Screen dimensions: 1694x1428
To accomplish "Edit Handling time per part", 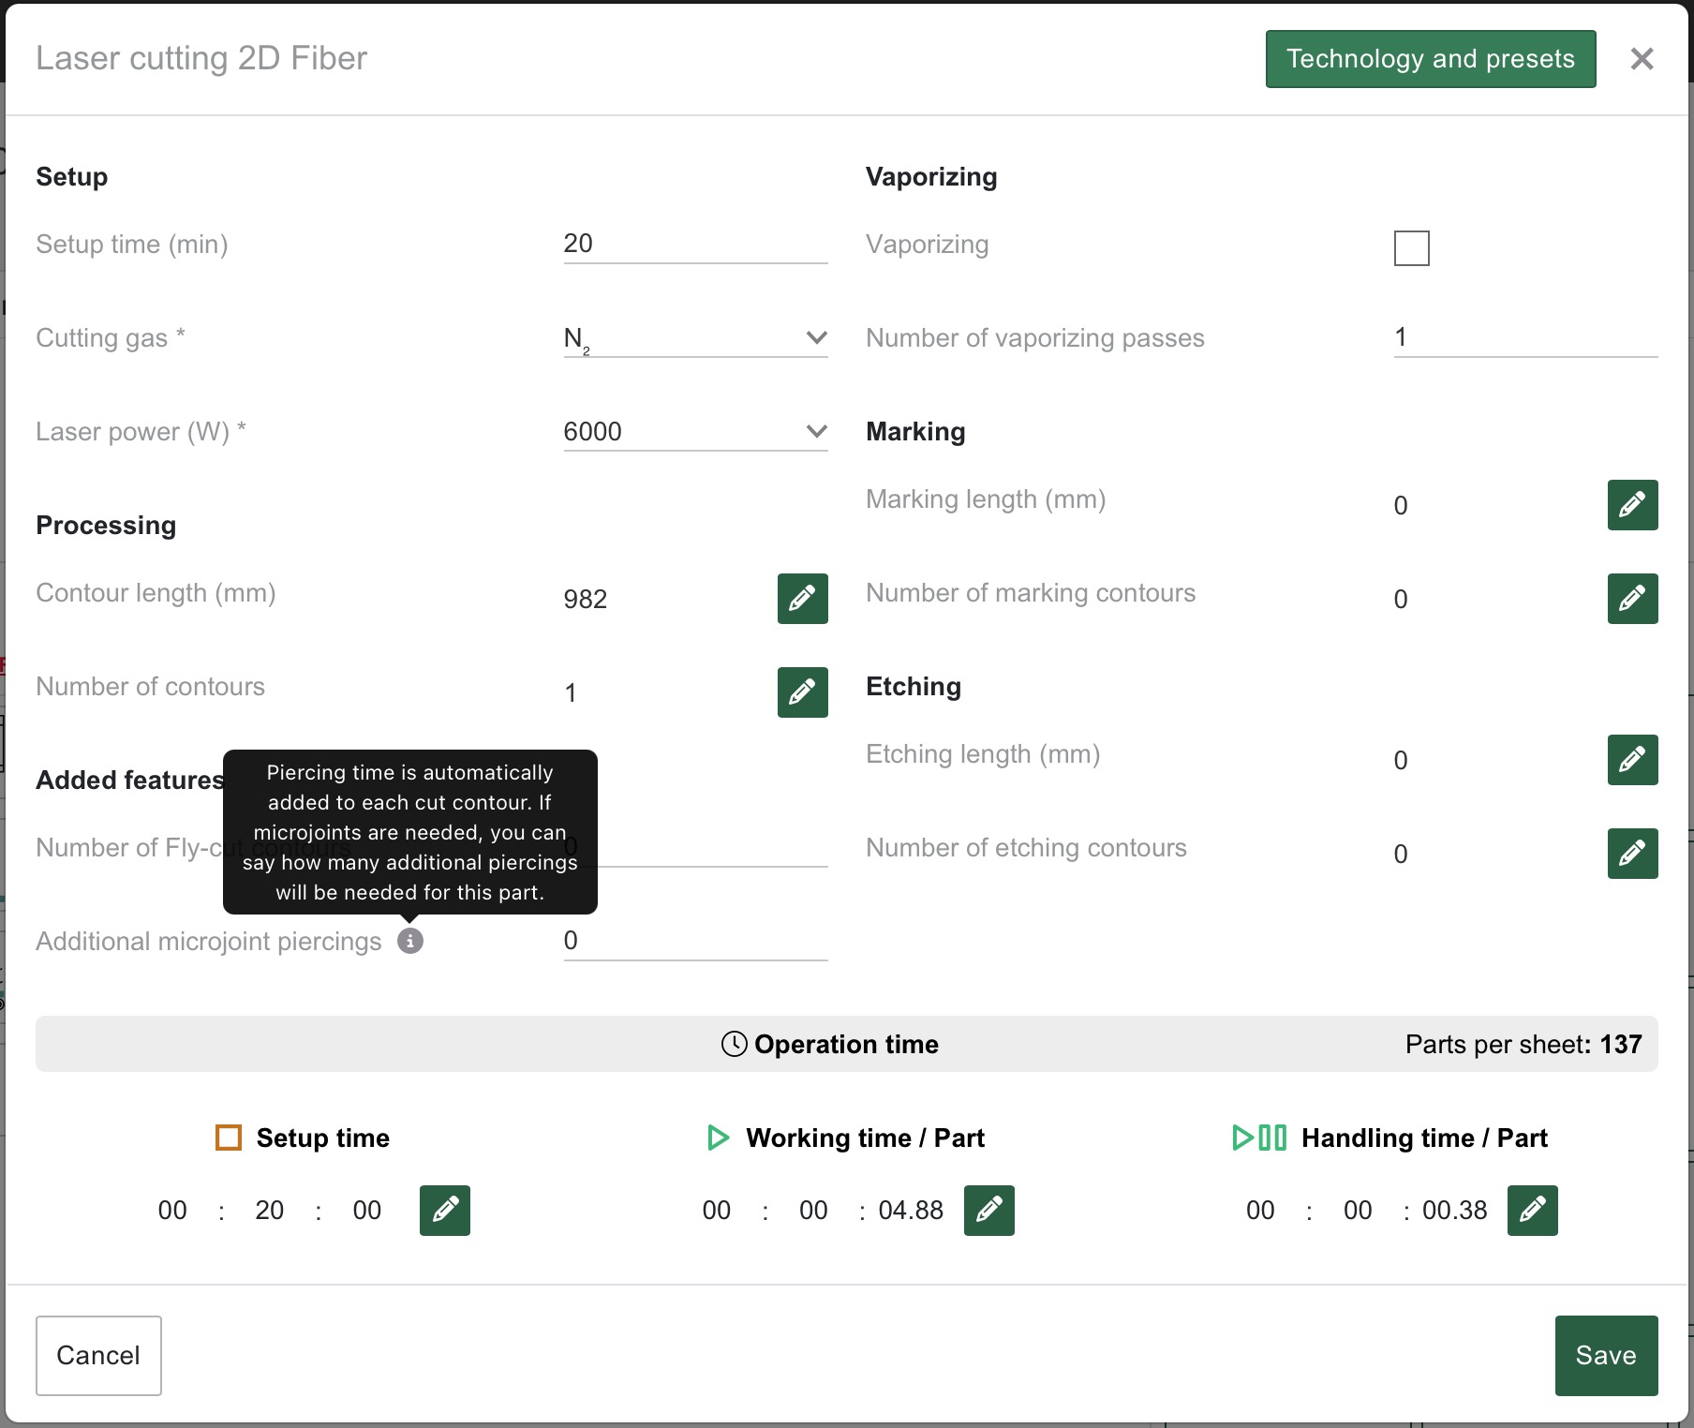I will [1532, 1211].
